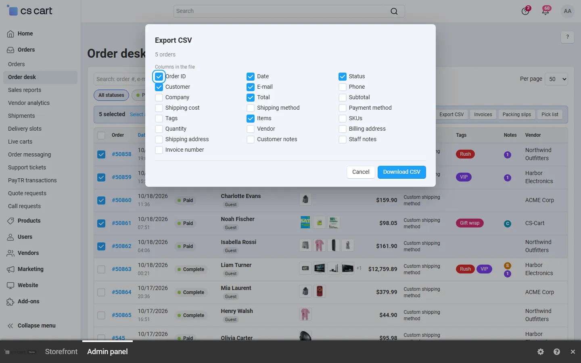Open the AA user avatar menu
The width and height of the screenshot is (581, 363).
click(x=568, y=11)
